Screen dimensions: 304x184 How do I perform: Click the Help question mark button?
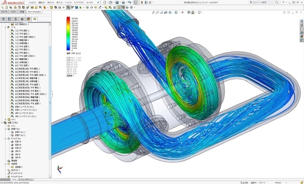point(284,3)
